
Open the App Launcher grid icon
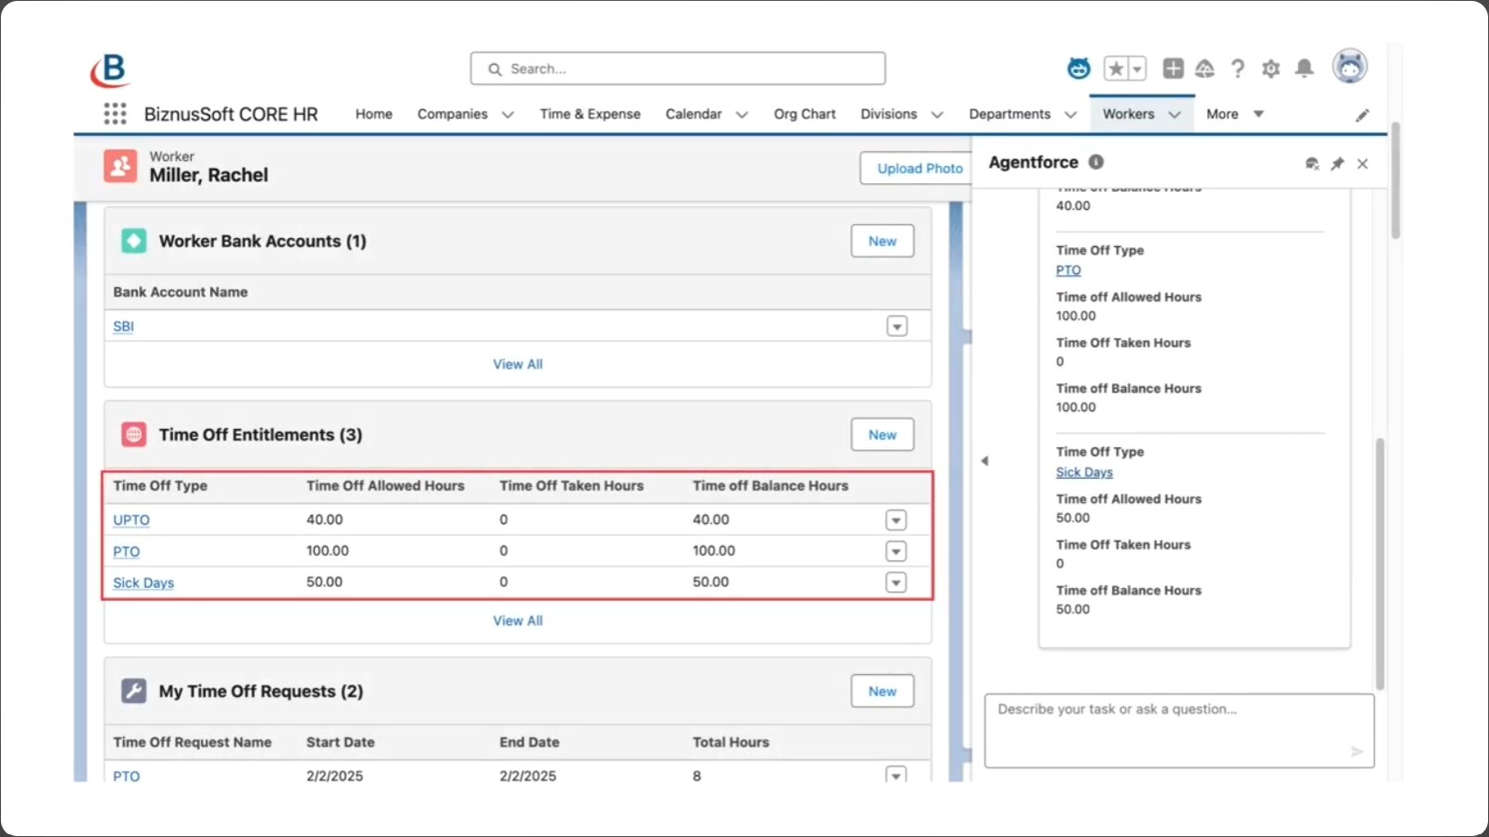pyautogui.click(x=115, y=114)
